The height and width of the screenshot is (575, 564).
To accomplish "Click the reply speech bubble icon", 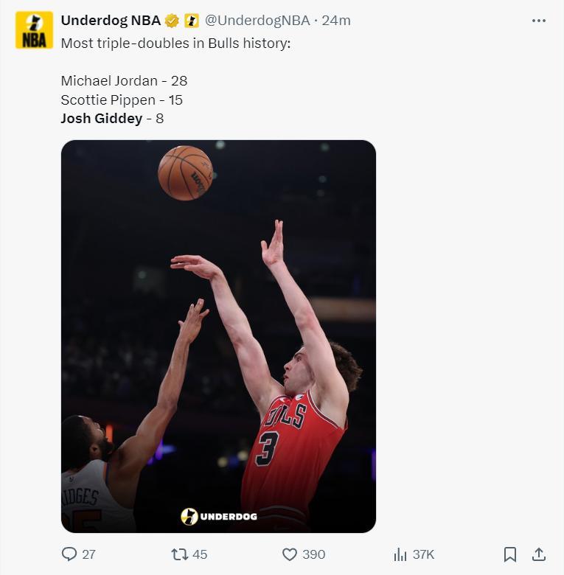I will (69, 554).
